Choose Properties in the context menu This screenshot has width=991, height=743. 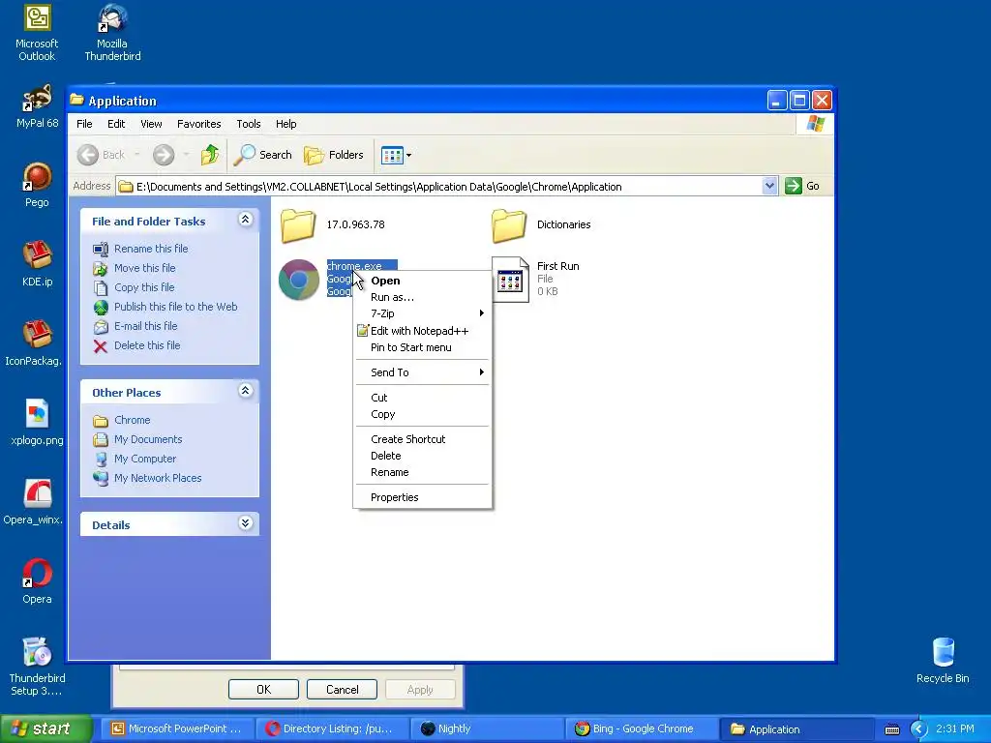[x=422, y=497]
